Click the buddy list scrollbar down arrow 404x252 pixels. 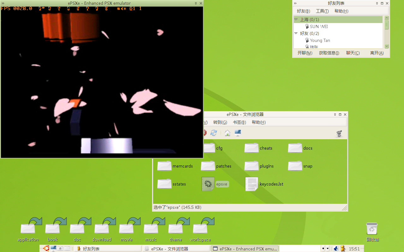click(x=387, y=46)
